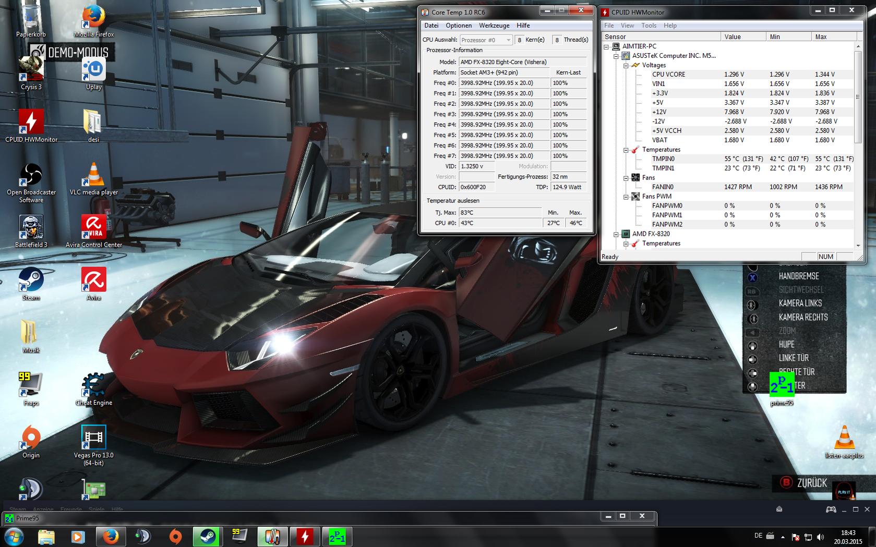Click the Min column header in HWMonitor
The height and width of the screenshot is (547, 876).
click(789, 37)
